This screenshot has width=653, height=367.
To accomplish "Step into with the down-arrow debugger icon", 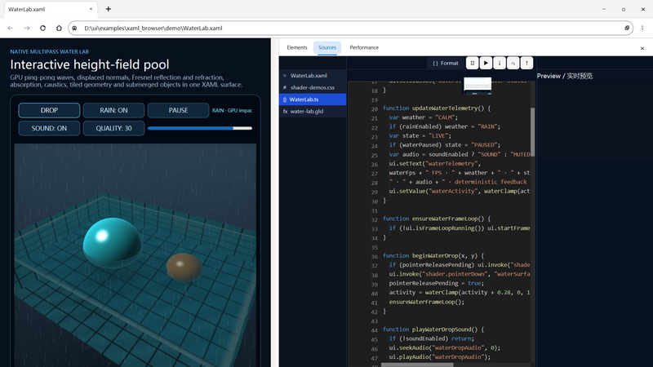I will coord(500,64).
